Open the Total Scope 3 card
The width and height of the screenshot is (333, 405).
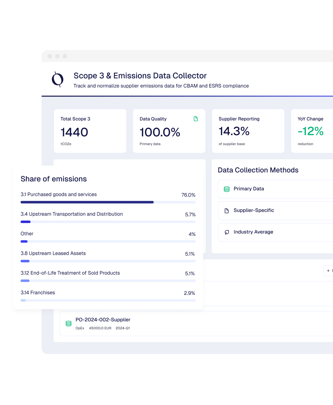coord(90,131)
